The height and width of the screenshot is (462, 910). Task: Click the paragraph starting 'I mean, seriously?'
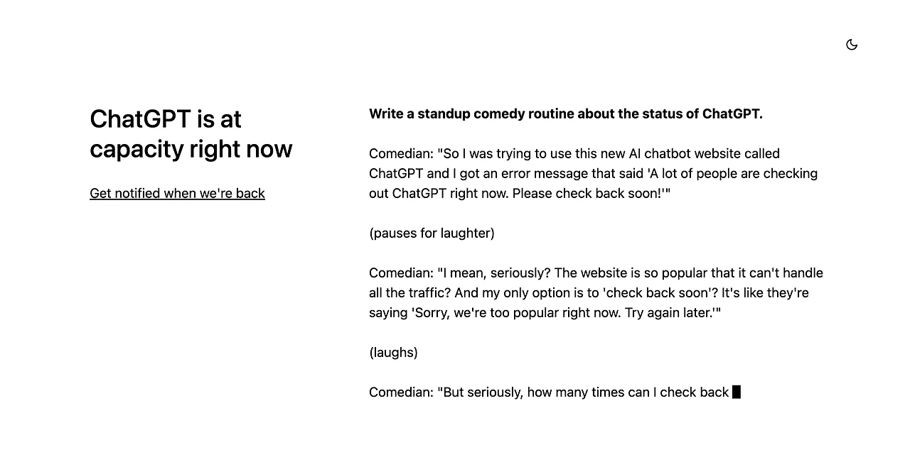click(x=596, y=292)
